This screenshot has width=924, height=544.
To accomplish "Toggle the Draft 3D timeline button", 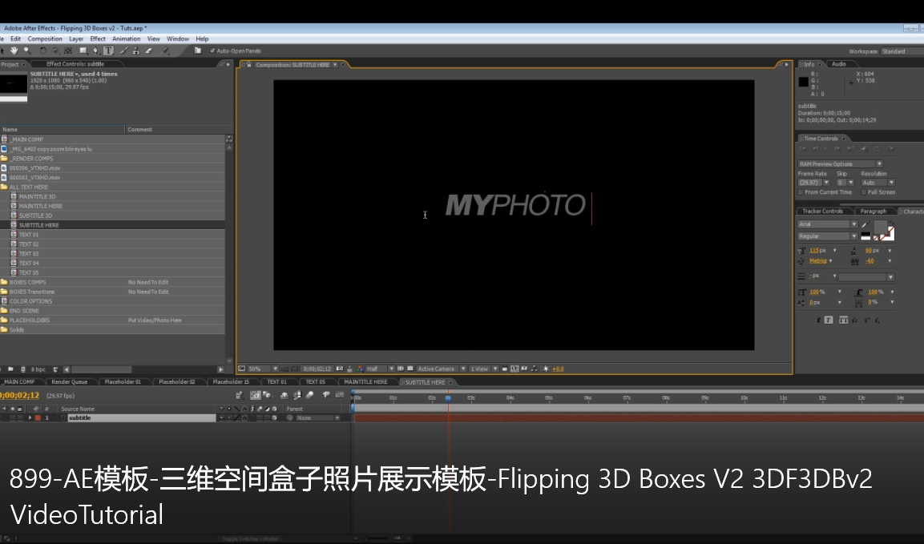I will click(x=268, y=396).
